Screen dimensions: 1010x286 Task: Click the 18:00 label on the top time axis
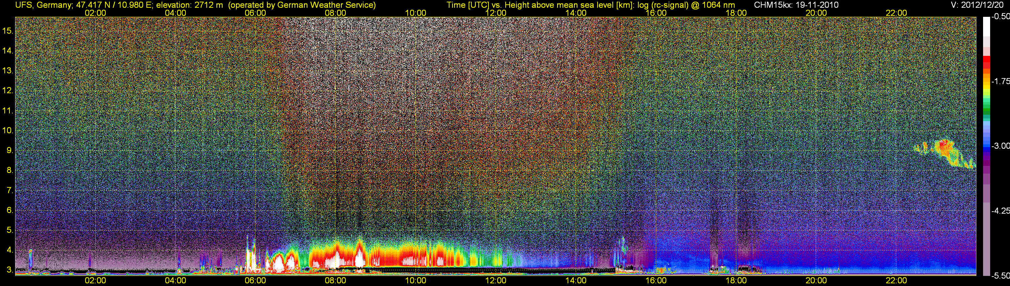tap(736, 13)
